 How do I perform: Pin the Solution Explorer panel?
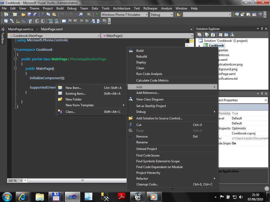(262, 29)
